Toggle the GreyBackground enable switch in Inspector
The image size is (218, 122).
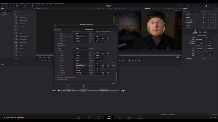[185, 20]
